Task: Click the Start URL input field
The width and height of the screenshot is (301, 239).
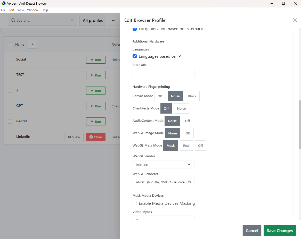Action: [163, 73]
